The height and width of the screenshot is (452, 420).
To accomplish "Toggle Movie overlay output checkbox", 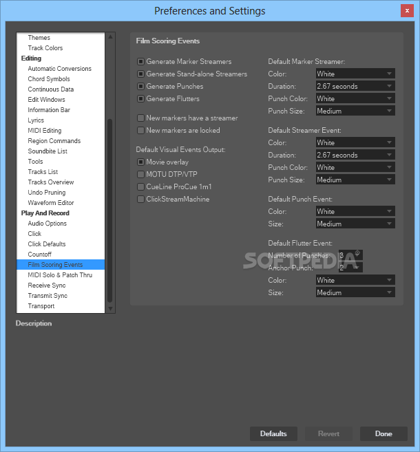I will click(x=140, y=162).
